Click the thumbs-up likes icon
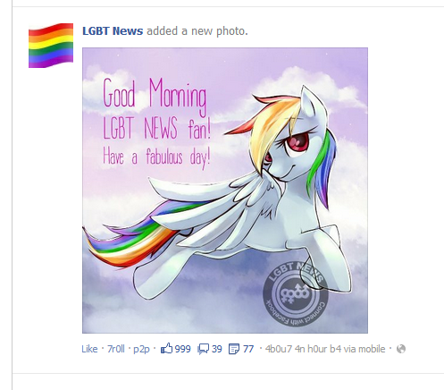Viewport: 444px width, 390px height. tap(166, 348)
